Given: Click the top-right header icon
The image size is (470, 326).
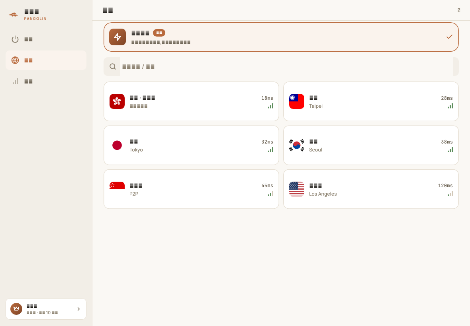Looking at the screenshot, I should pyautogui.click(x=459, y=10).
